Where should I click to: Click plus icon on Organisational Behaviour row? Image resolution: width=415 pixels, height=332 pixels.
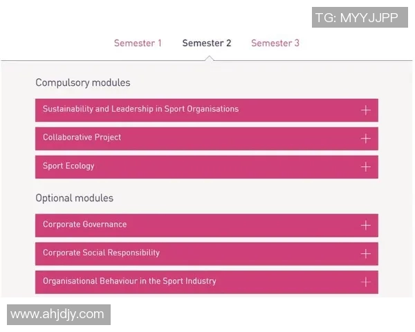365,282
